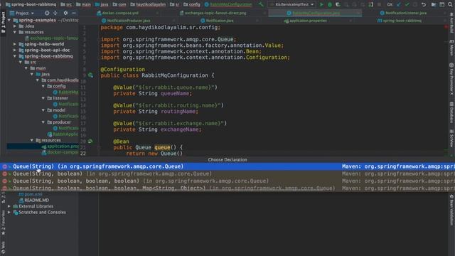Collapse the spring-examples root node
The height and width of the screenshot is (256, 455).
(x=9, y=21)
